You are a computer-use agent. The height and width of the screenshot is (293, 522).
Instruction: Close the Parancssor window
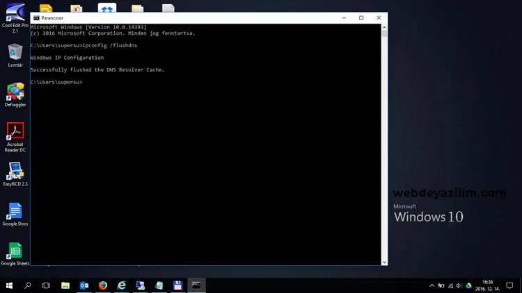click(379, 18)
